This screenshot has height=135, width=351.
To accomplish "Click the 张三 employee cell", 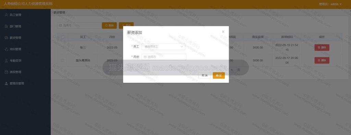I will pyautogui.click(x=83, y=48).
